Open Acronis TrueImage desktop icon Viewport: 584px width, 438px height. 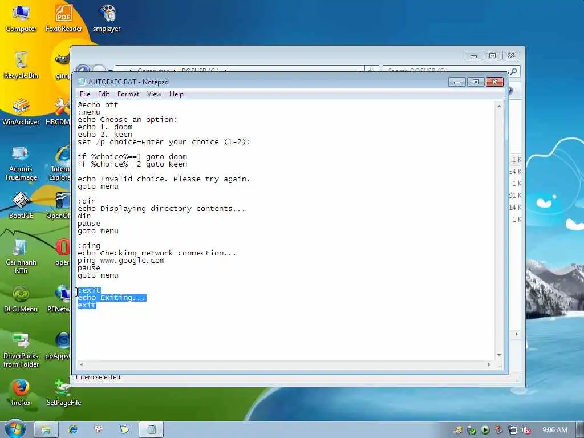point(21,163)
